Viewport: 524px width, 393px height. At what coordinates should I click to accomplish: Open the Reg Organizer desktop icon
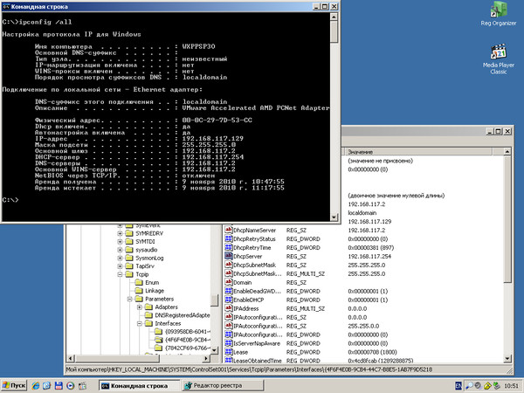[499, 13]
